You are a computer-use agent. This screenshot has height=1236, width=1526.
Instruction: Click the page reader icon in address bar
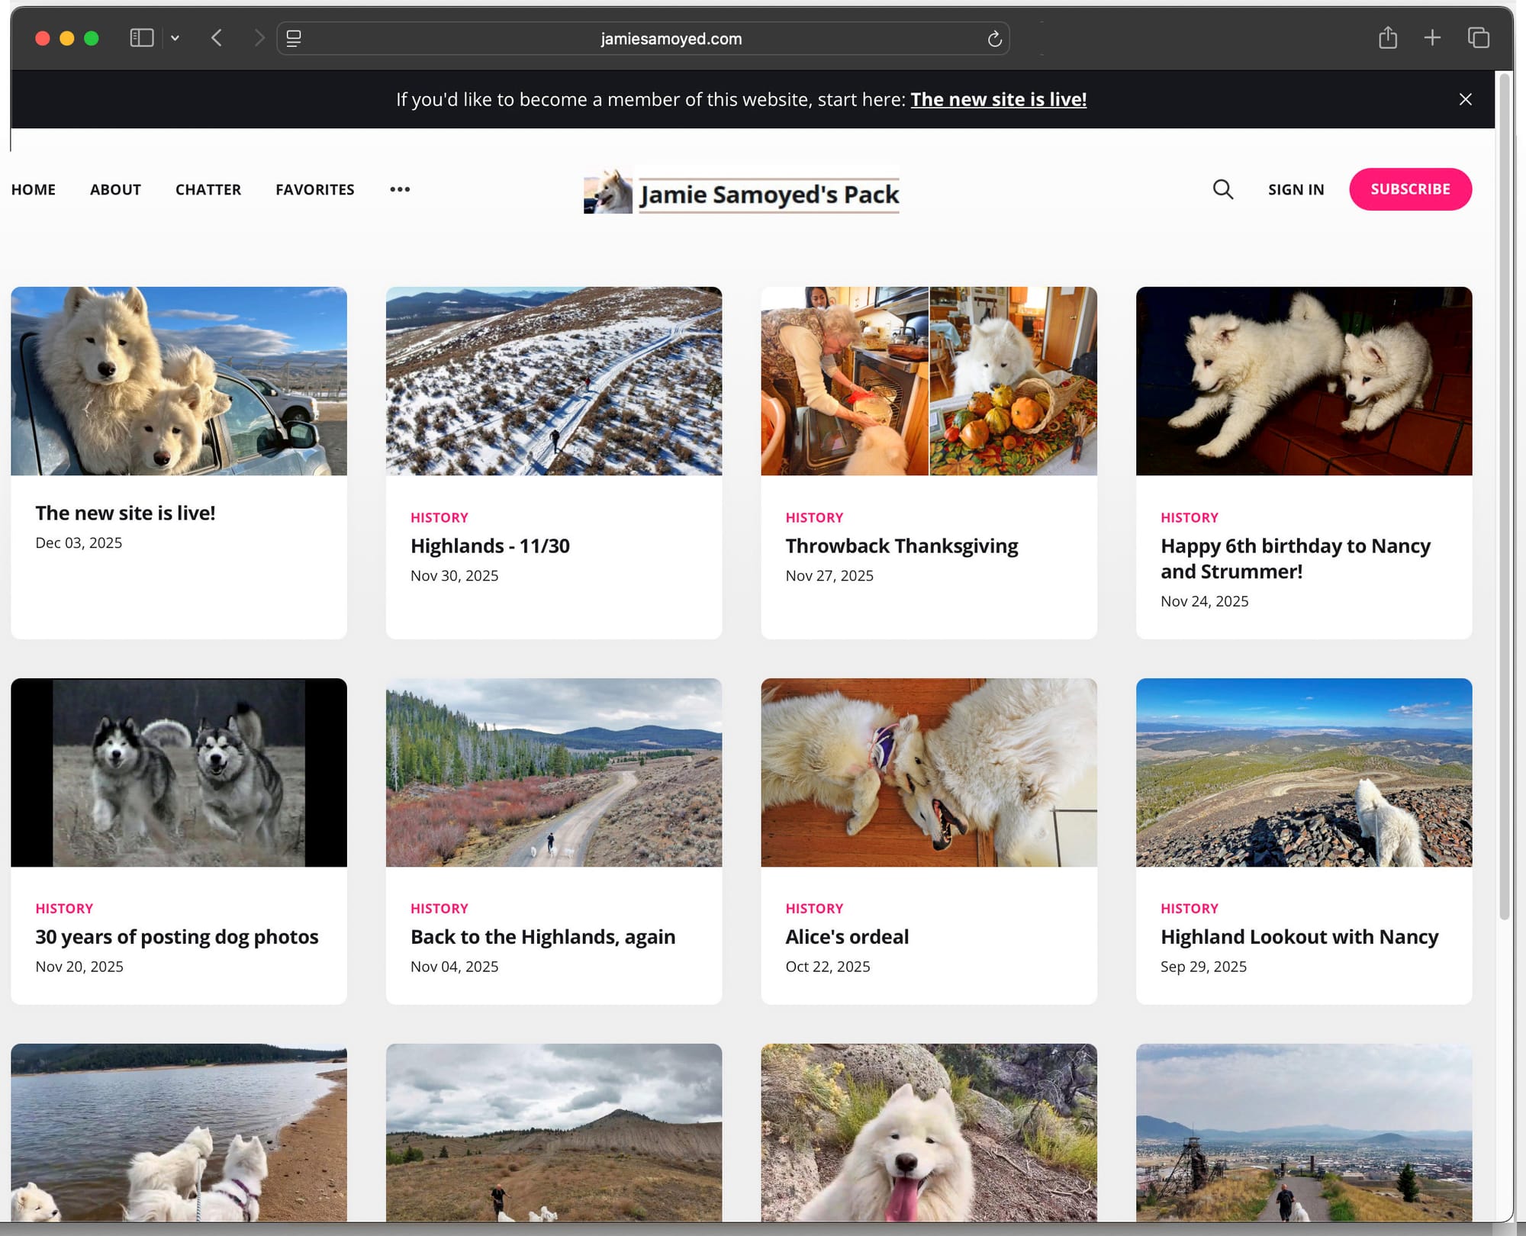pyautogui.click(x=294, y=38)
